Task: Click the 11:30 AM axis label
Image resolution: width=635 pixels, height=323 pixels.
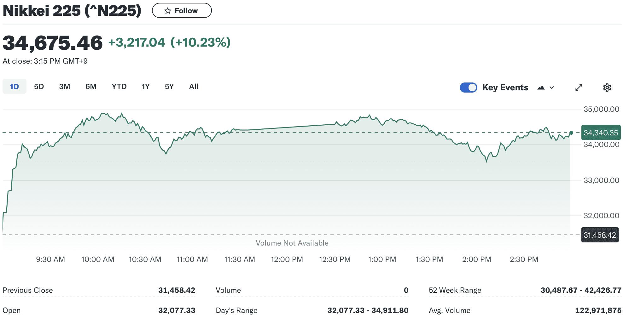Action: pos(240,259)
